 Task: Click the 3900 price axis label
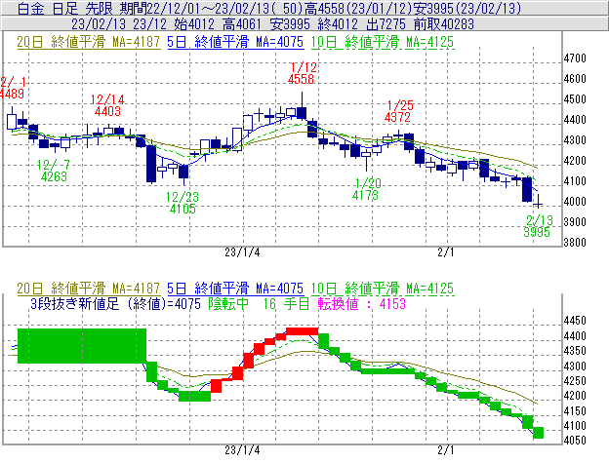tap(575, 222)
